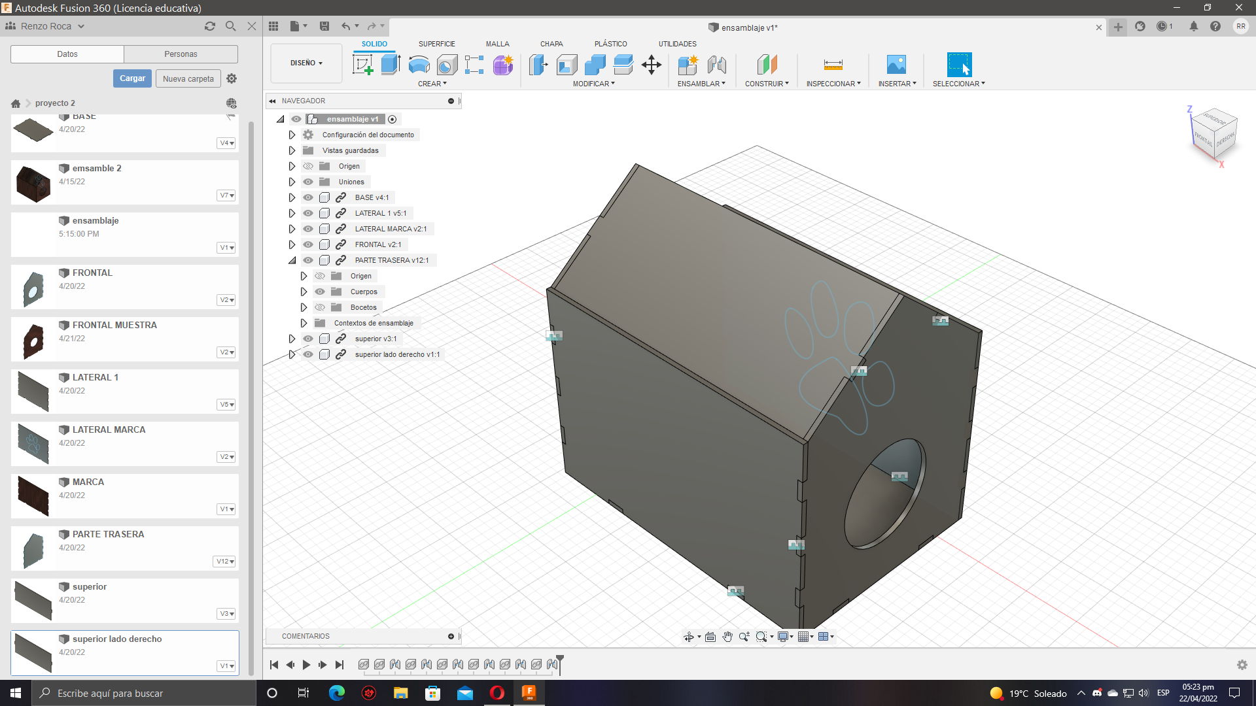This screenshot has height=706, width=1256.
Task: Open the CHAPA tab
Action: click(551, 44)
